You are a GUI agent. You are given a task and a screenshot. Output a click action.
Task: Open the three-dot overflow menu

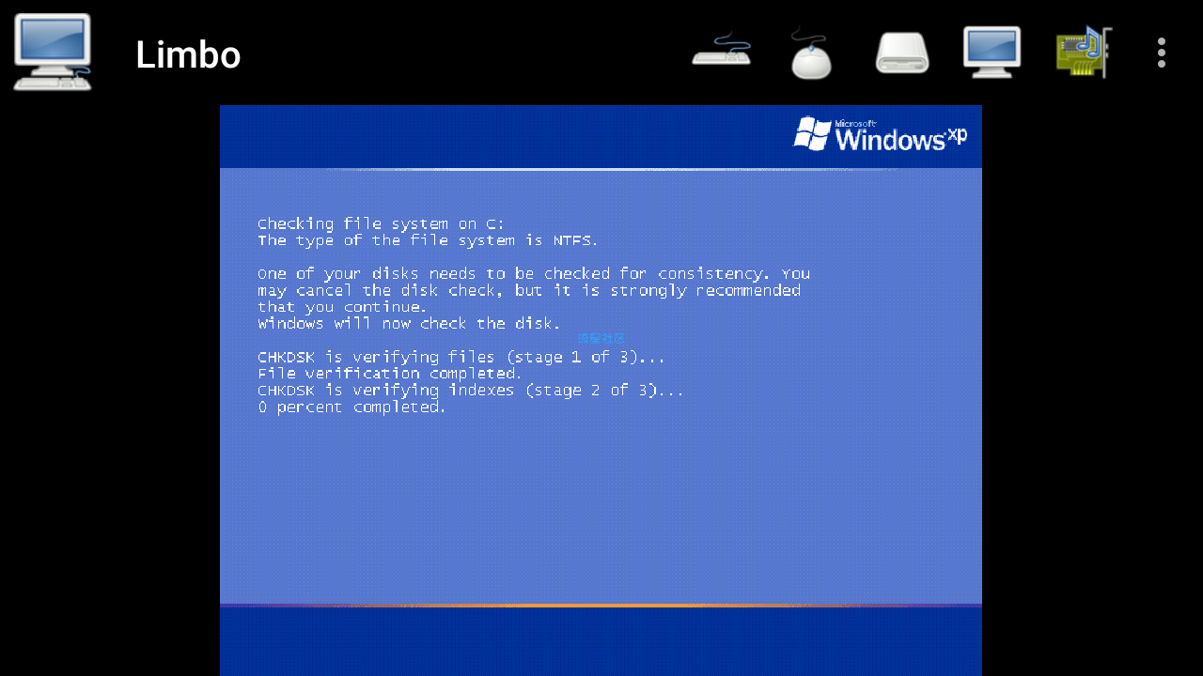pos(1162,53)
